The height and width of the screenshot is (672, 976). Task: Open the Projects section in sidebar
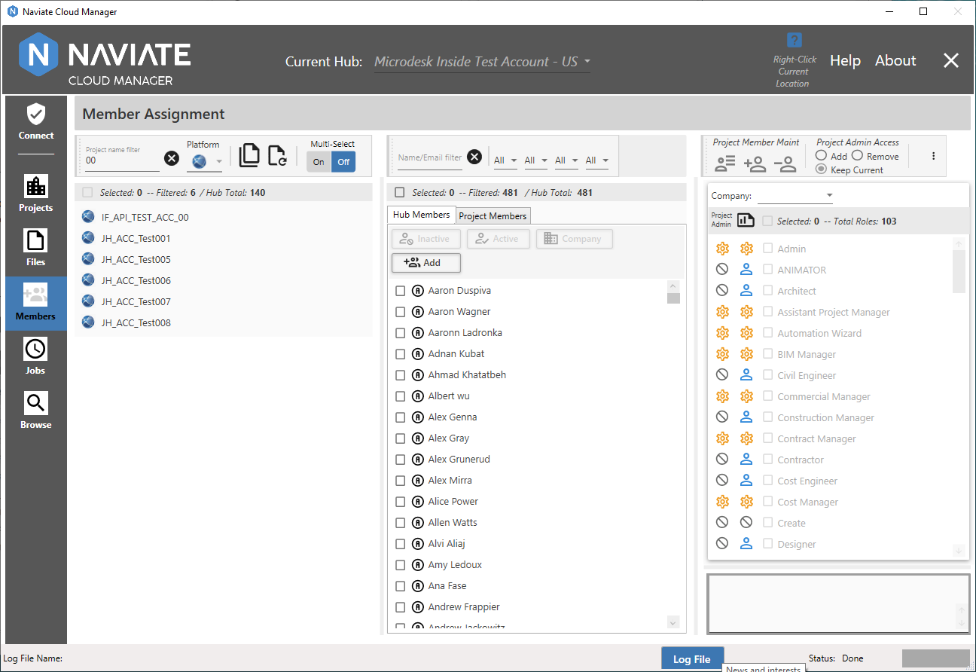click(36, 195)
